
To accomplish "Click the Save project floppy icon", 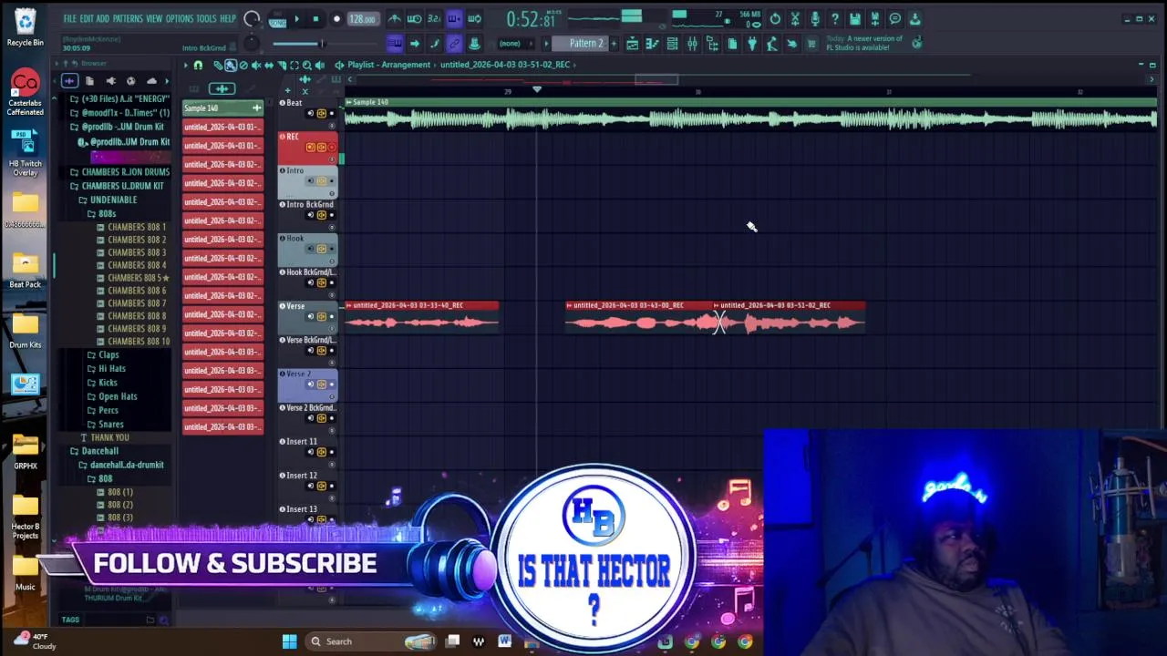I will [x=855, y=18].
